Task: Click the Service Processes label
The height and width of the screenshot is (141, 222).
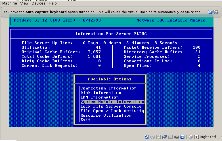Action: point(147,56)
